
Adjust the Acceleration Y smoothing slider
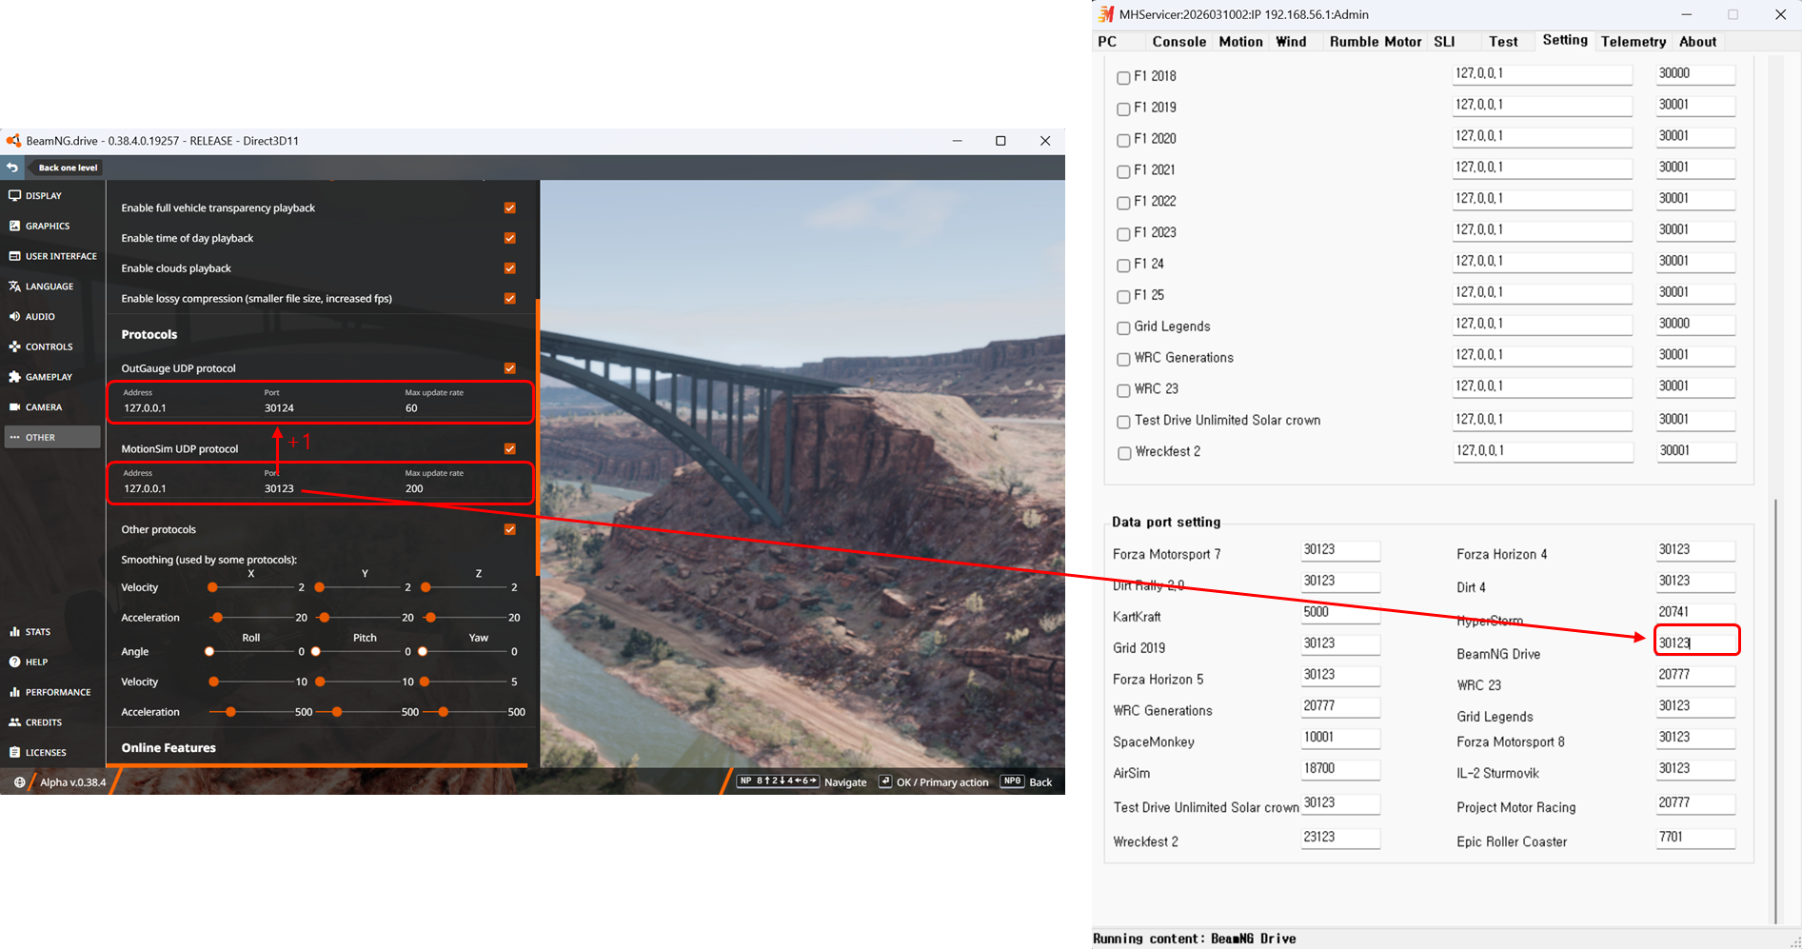359,618
